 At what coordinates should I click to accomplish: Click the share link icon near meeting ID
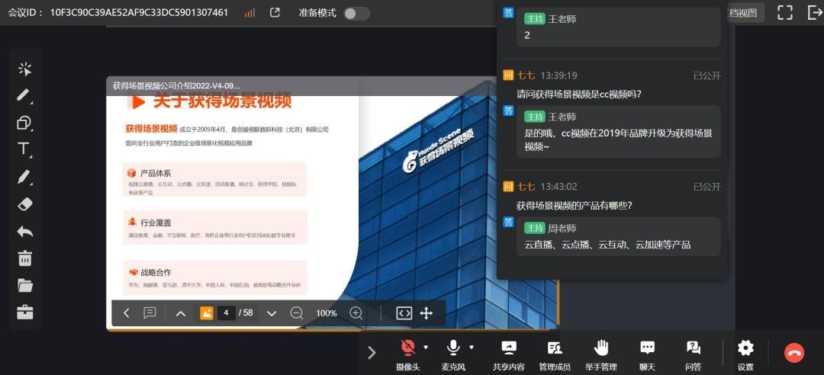275,13
